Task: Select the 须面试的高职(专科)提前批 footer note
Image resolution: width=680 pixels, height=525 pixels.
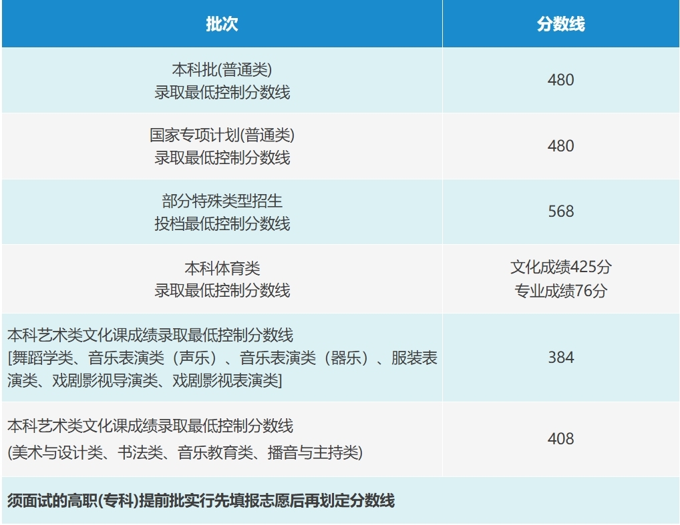Action: (201, 501)
